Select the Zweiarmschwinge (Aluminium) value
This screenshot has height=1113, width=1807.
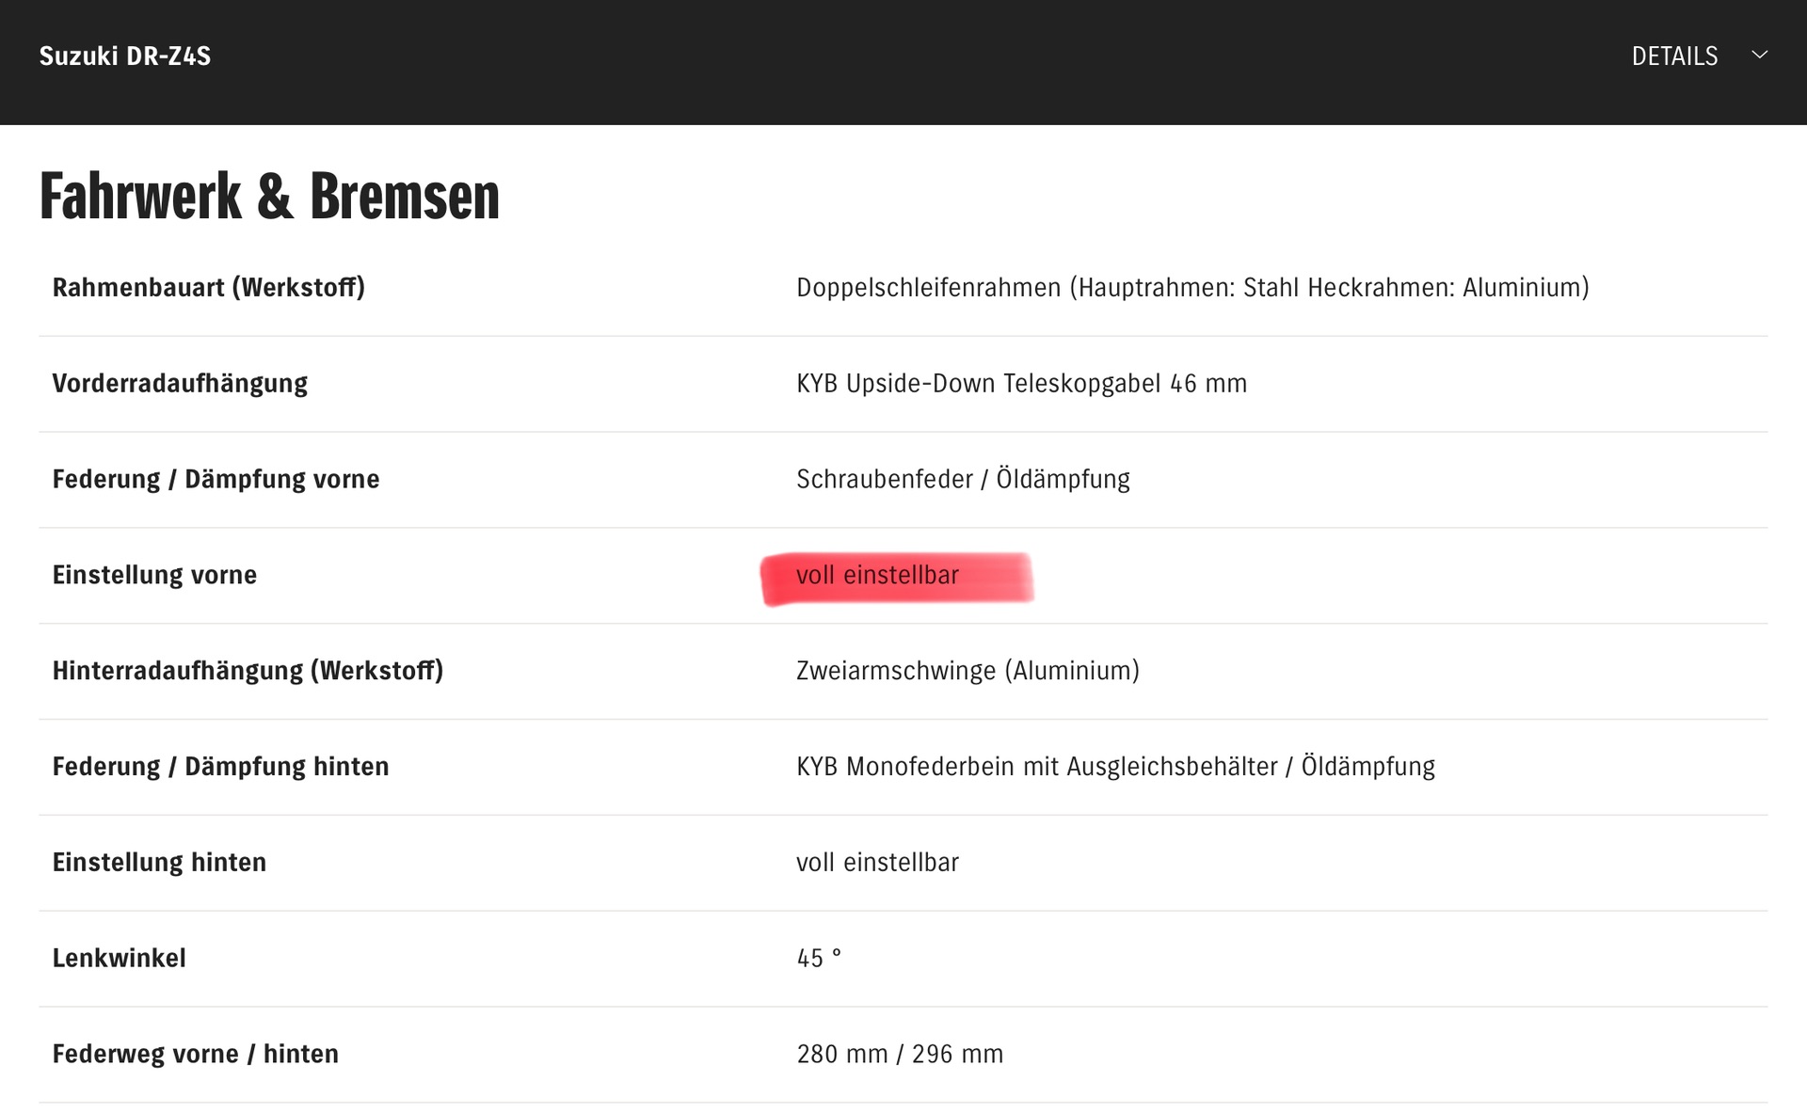click(x=967, y=671)
